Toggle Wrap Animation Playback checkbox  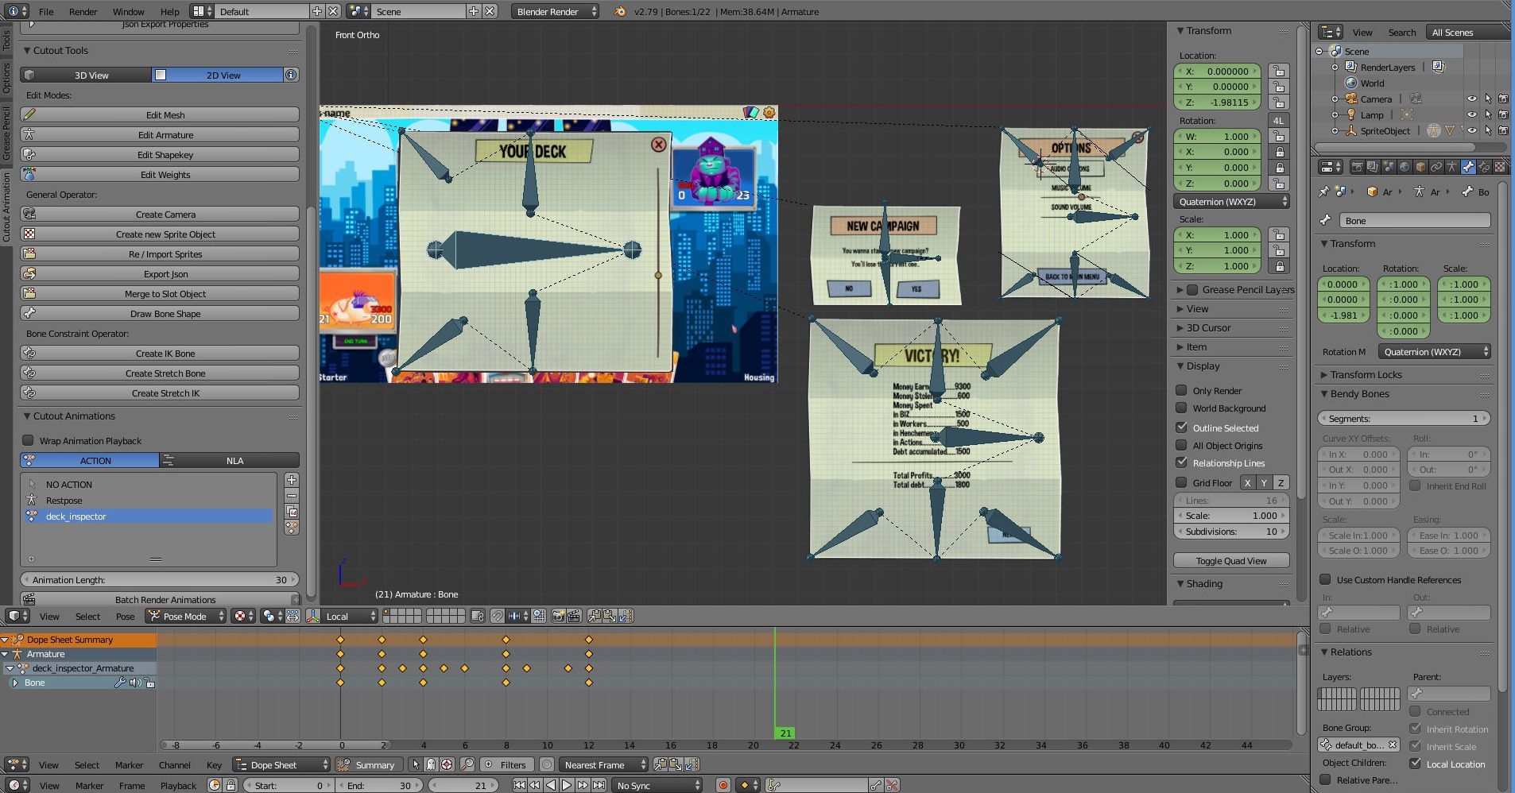[29, 440]
